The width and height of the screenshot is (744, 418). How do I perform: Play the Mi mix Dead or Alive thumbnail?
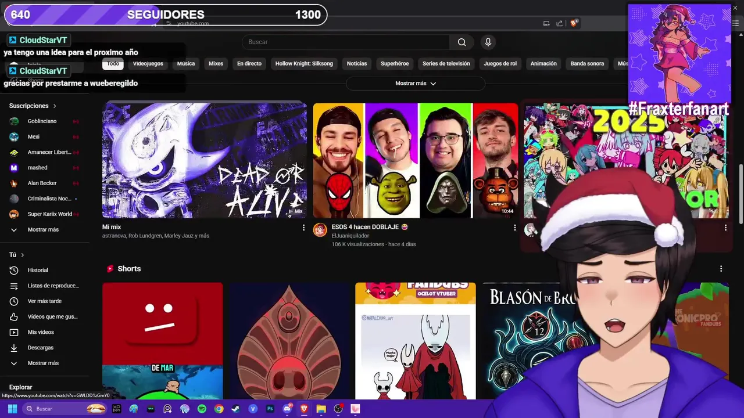pos(205,161)
